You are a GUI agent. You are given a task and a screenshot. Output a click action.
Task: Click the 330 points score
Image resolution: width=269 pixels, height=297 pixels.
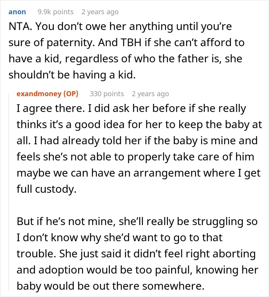coord(107,93)
